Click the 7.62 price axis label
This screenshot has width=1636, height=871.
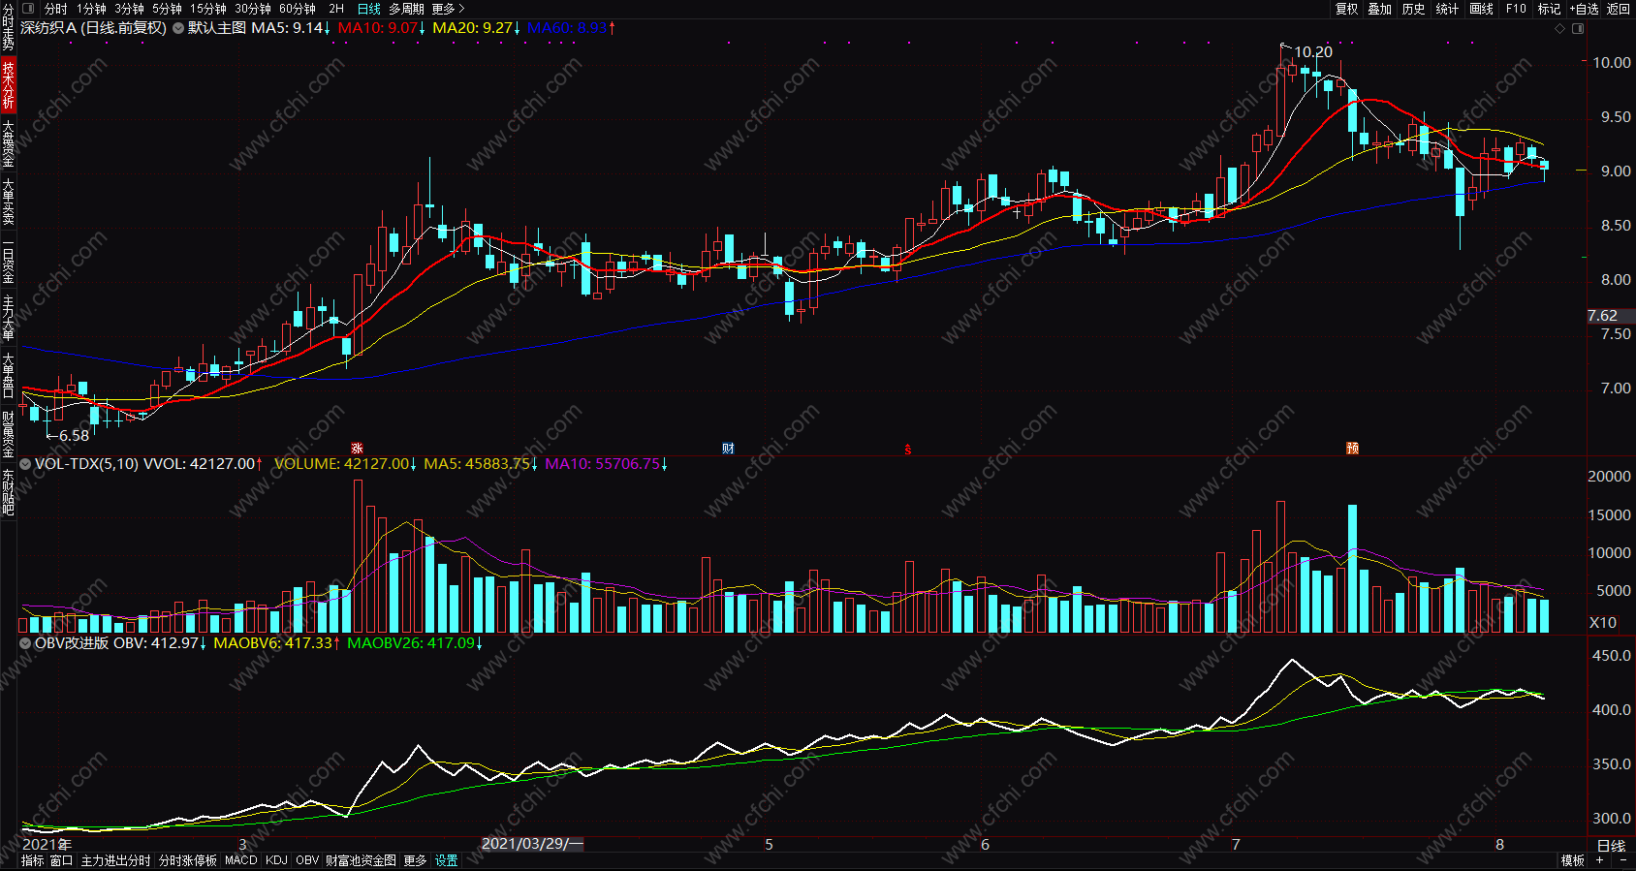1602,316
